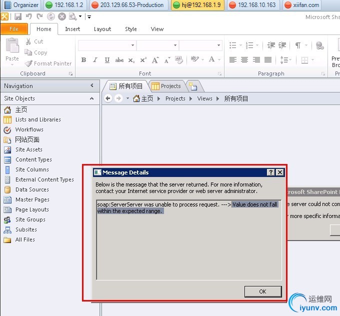
Task: Click the Undo arrow icon
Action: pos(29,16)
